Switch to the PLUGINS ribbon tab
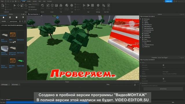Viewport: 185px width, 104px height. (x=49, y=1)
